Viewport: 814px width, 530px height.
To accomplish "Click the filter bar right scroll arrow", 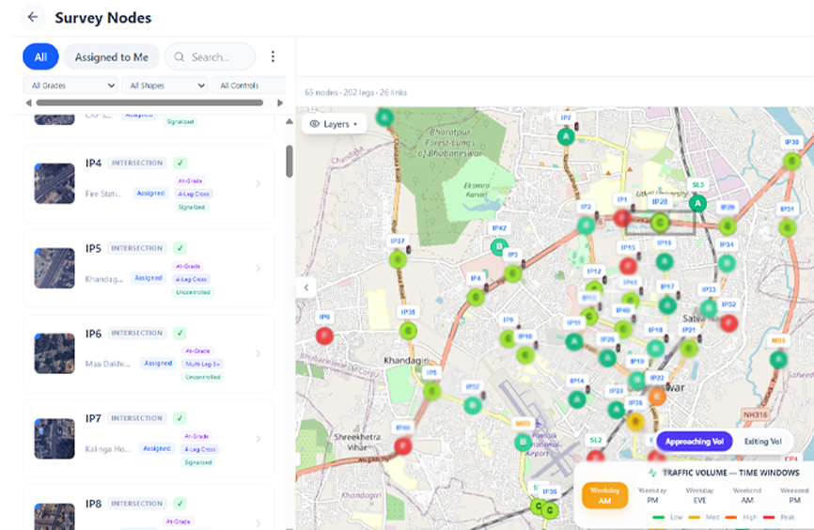I will (x=280, y=102).
